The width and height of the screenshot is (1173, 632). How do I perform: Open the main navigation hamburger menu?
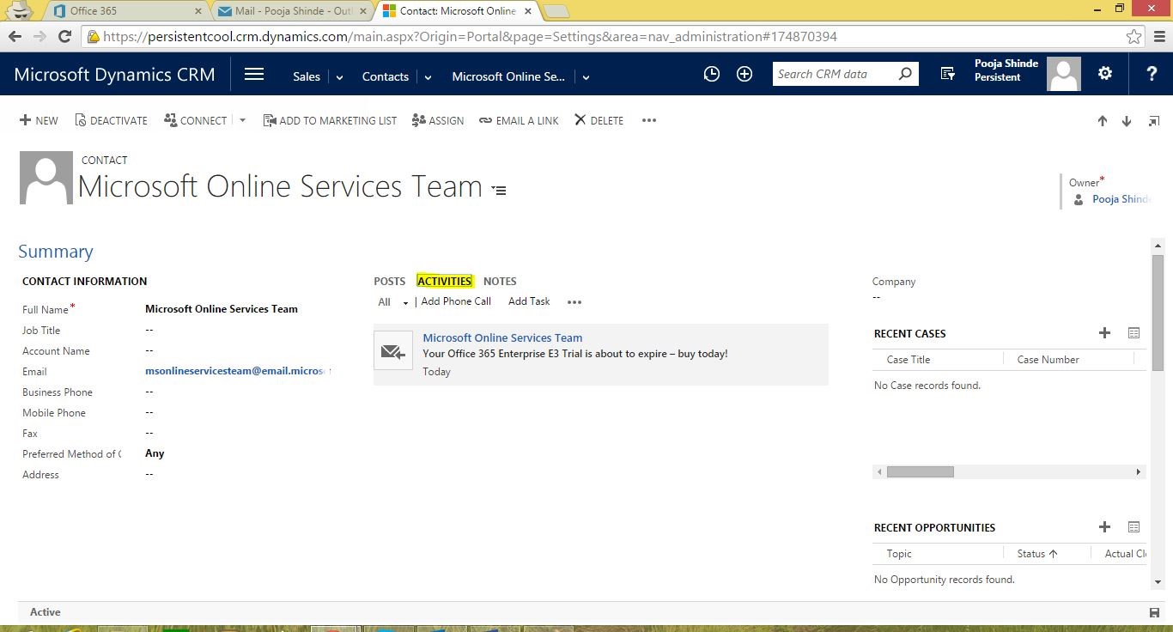tap(253, 75)
